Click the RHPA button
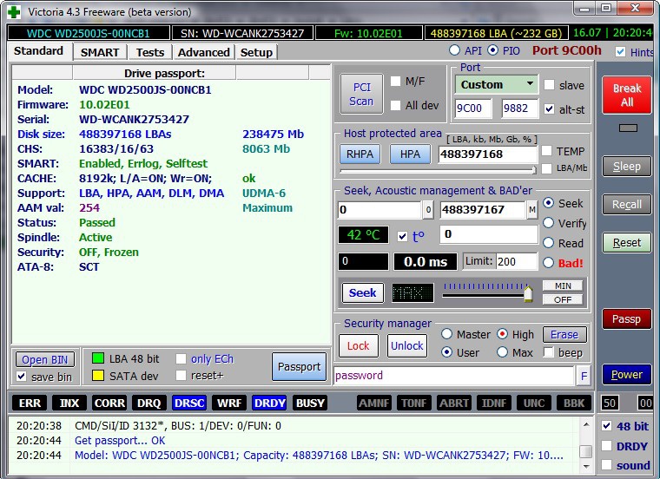Image resolution: width=660 pixels, height=479 pixels. tap(360, 154)
